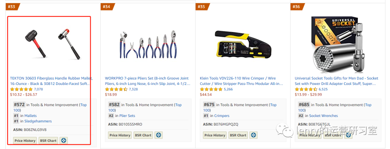
Task: Click the star rating of WORKPRO pliers set
Action: point(116,89)
